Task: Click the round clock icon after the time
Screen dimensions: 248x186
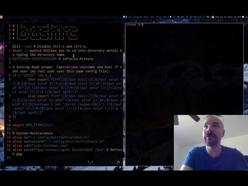Action: [243, 17]
